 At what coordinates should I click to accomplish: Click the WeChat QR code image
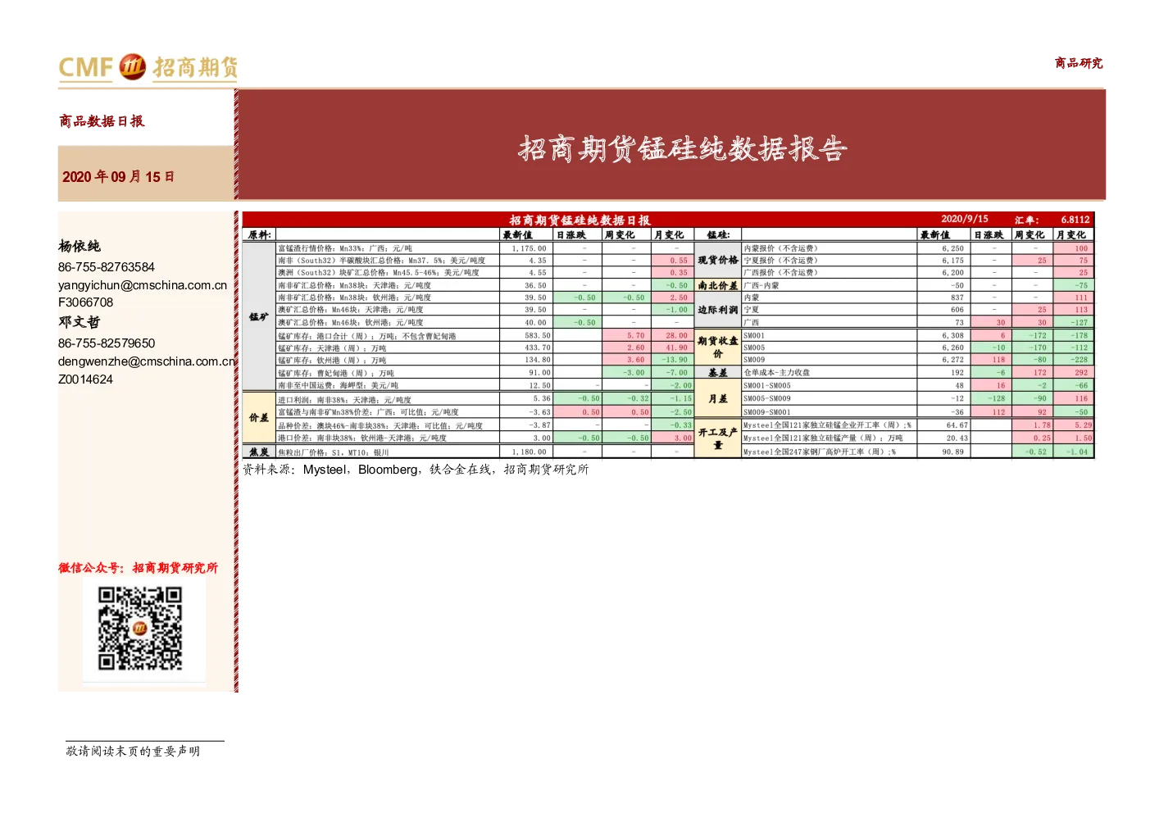140,629
